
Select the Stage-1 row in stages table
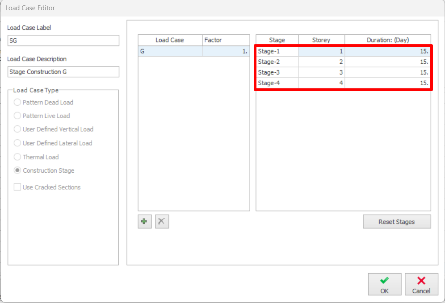tap(277, 51)
